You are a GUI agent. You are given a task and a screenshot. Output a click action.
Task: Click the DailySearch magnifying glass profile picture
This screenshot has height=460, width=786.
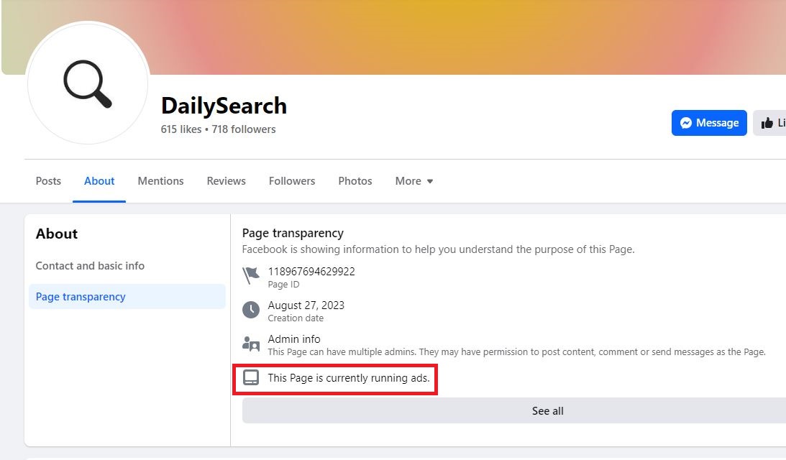(88, 83)
